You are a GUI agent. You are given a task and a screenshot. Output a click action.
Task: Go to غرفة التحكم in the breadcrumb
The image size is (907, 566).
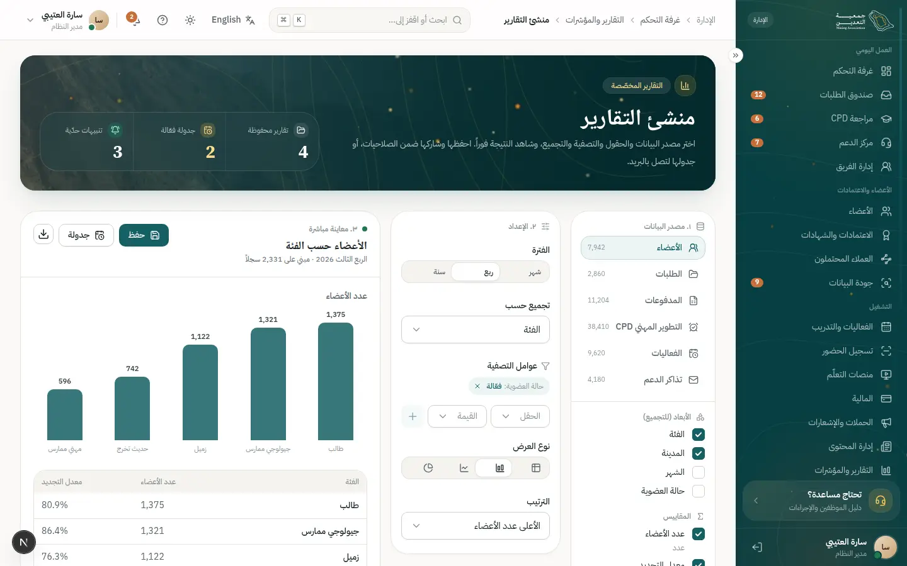[660, 20]
